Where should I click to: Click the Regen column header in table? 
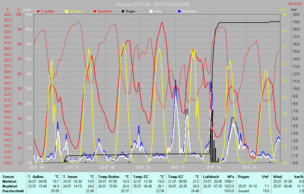click(x=244, y=177)
